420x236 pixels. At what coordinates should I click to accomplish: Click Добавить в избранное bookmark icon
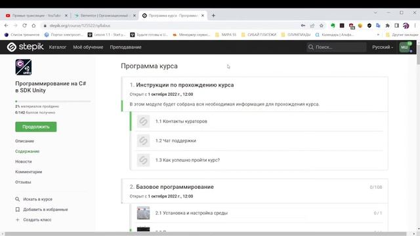(x=18, y=210)
